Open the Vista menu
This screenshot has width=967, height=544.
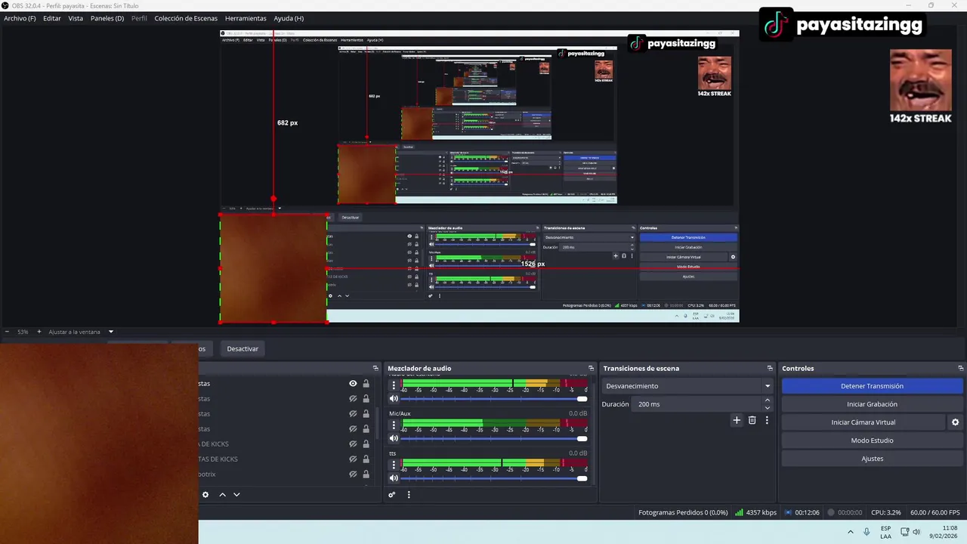(76, 18)
